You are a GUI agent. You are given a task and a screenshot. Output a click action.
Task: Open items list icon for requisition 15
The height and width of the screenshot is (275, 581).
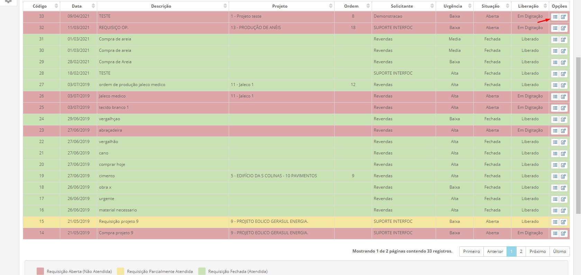555,222
